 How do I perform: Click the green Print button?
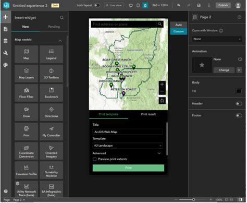pos(128,168)
